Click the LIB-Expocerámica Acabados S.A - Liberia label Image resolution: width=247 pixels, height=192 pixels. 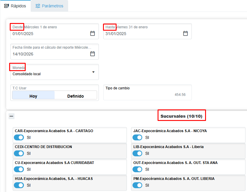click(x=169, y=147)
